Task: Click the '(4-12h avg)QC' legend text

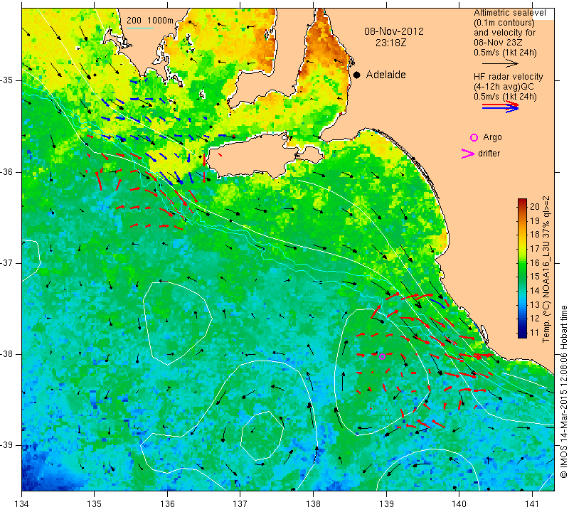Action: point(500,87)
